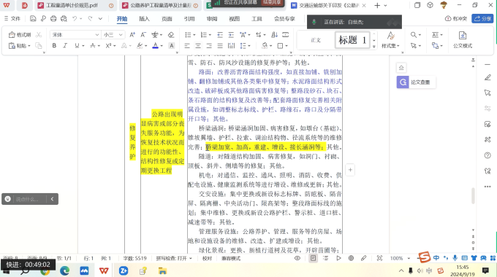Expand the styles gallery arrow

374,46
